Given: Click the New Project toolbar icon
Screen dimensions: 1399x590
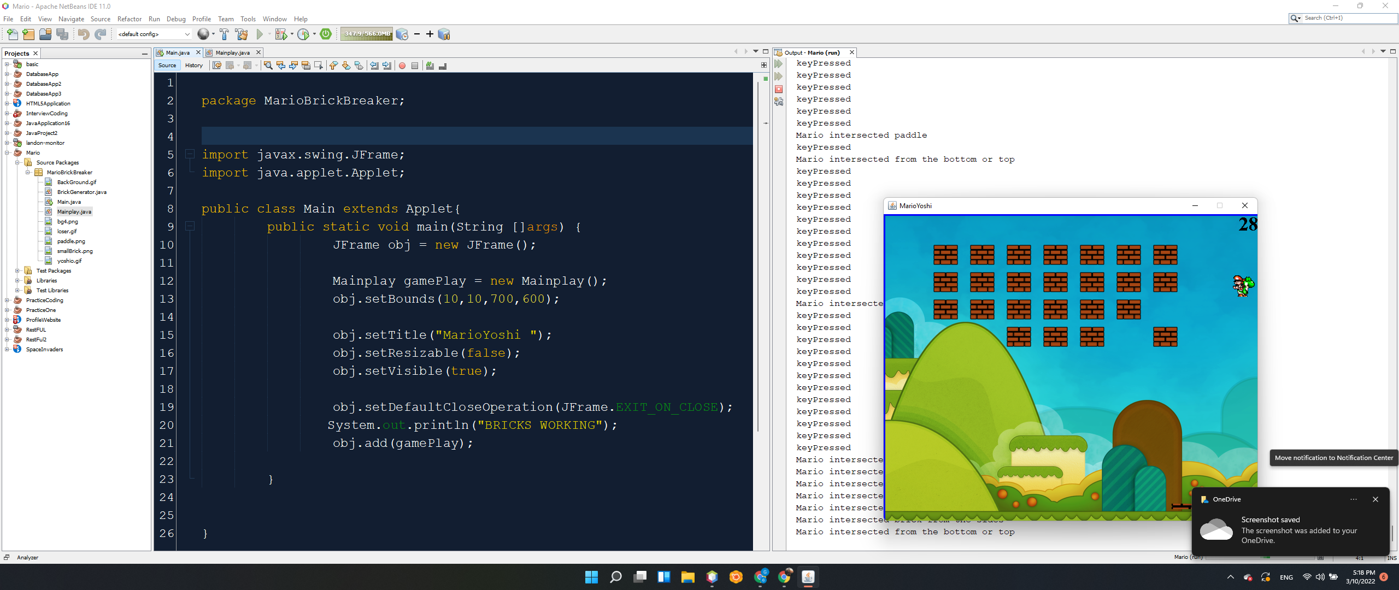Looking at the screenshot, I should 28,34.
